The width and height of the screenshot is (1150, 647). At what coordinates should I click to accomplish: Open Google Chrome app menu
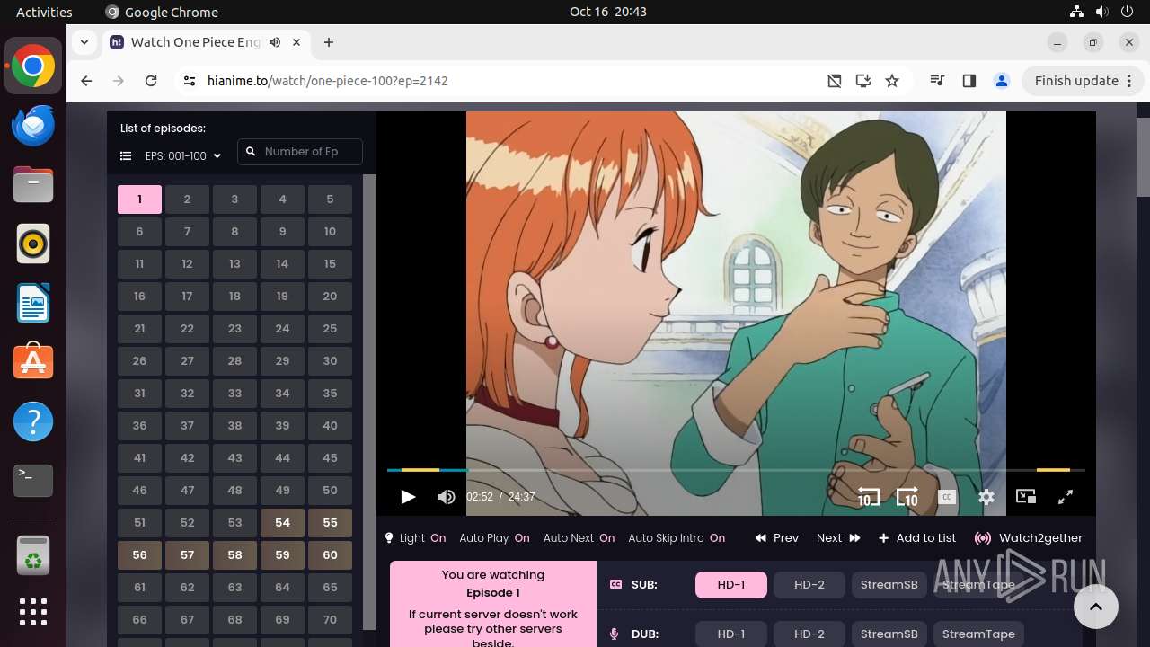pyautogui.click(x=162, y=12)
